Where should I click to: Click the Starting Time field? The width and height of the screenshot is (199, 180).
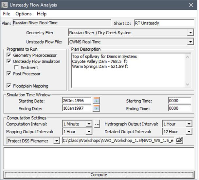click(180, 101)
